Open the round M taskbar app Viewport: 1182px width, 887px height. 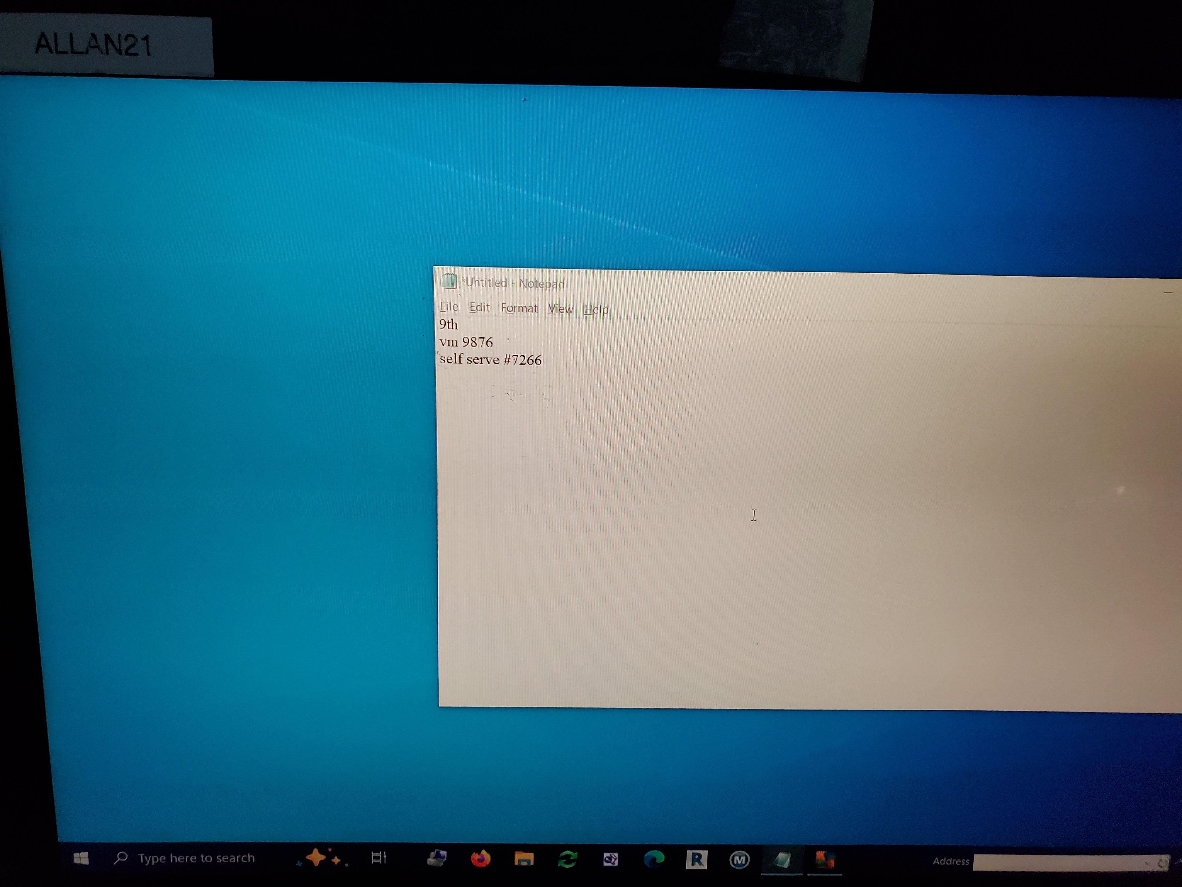click(x=739, y=860)
